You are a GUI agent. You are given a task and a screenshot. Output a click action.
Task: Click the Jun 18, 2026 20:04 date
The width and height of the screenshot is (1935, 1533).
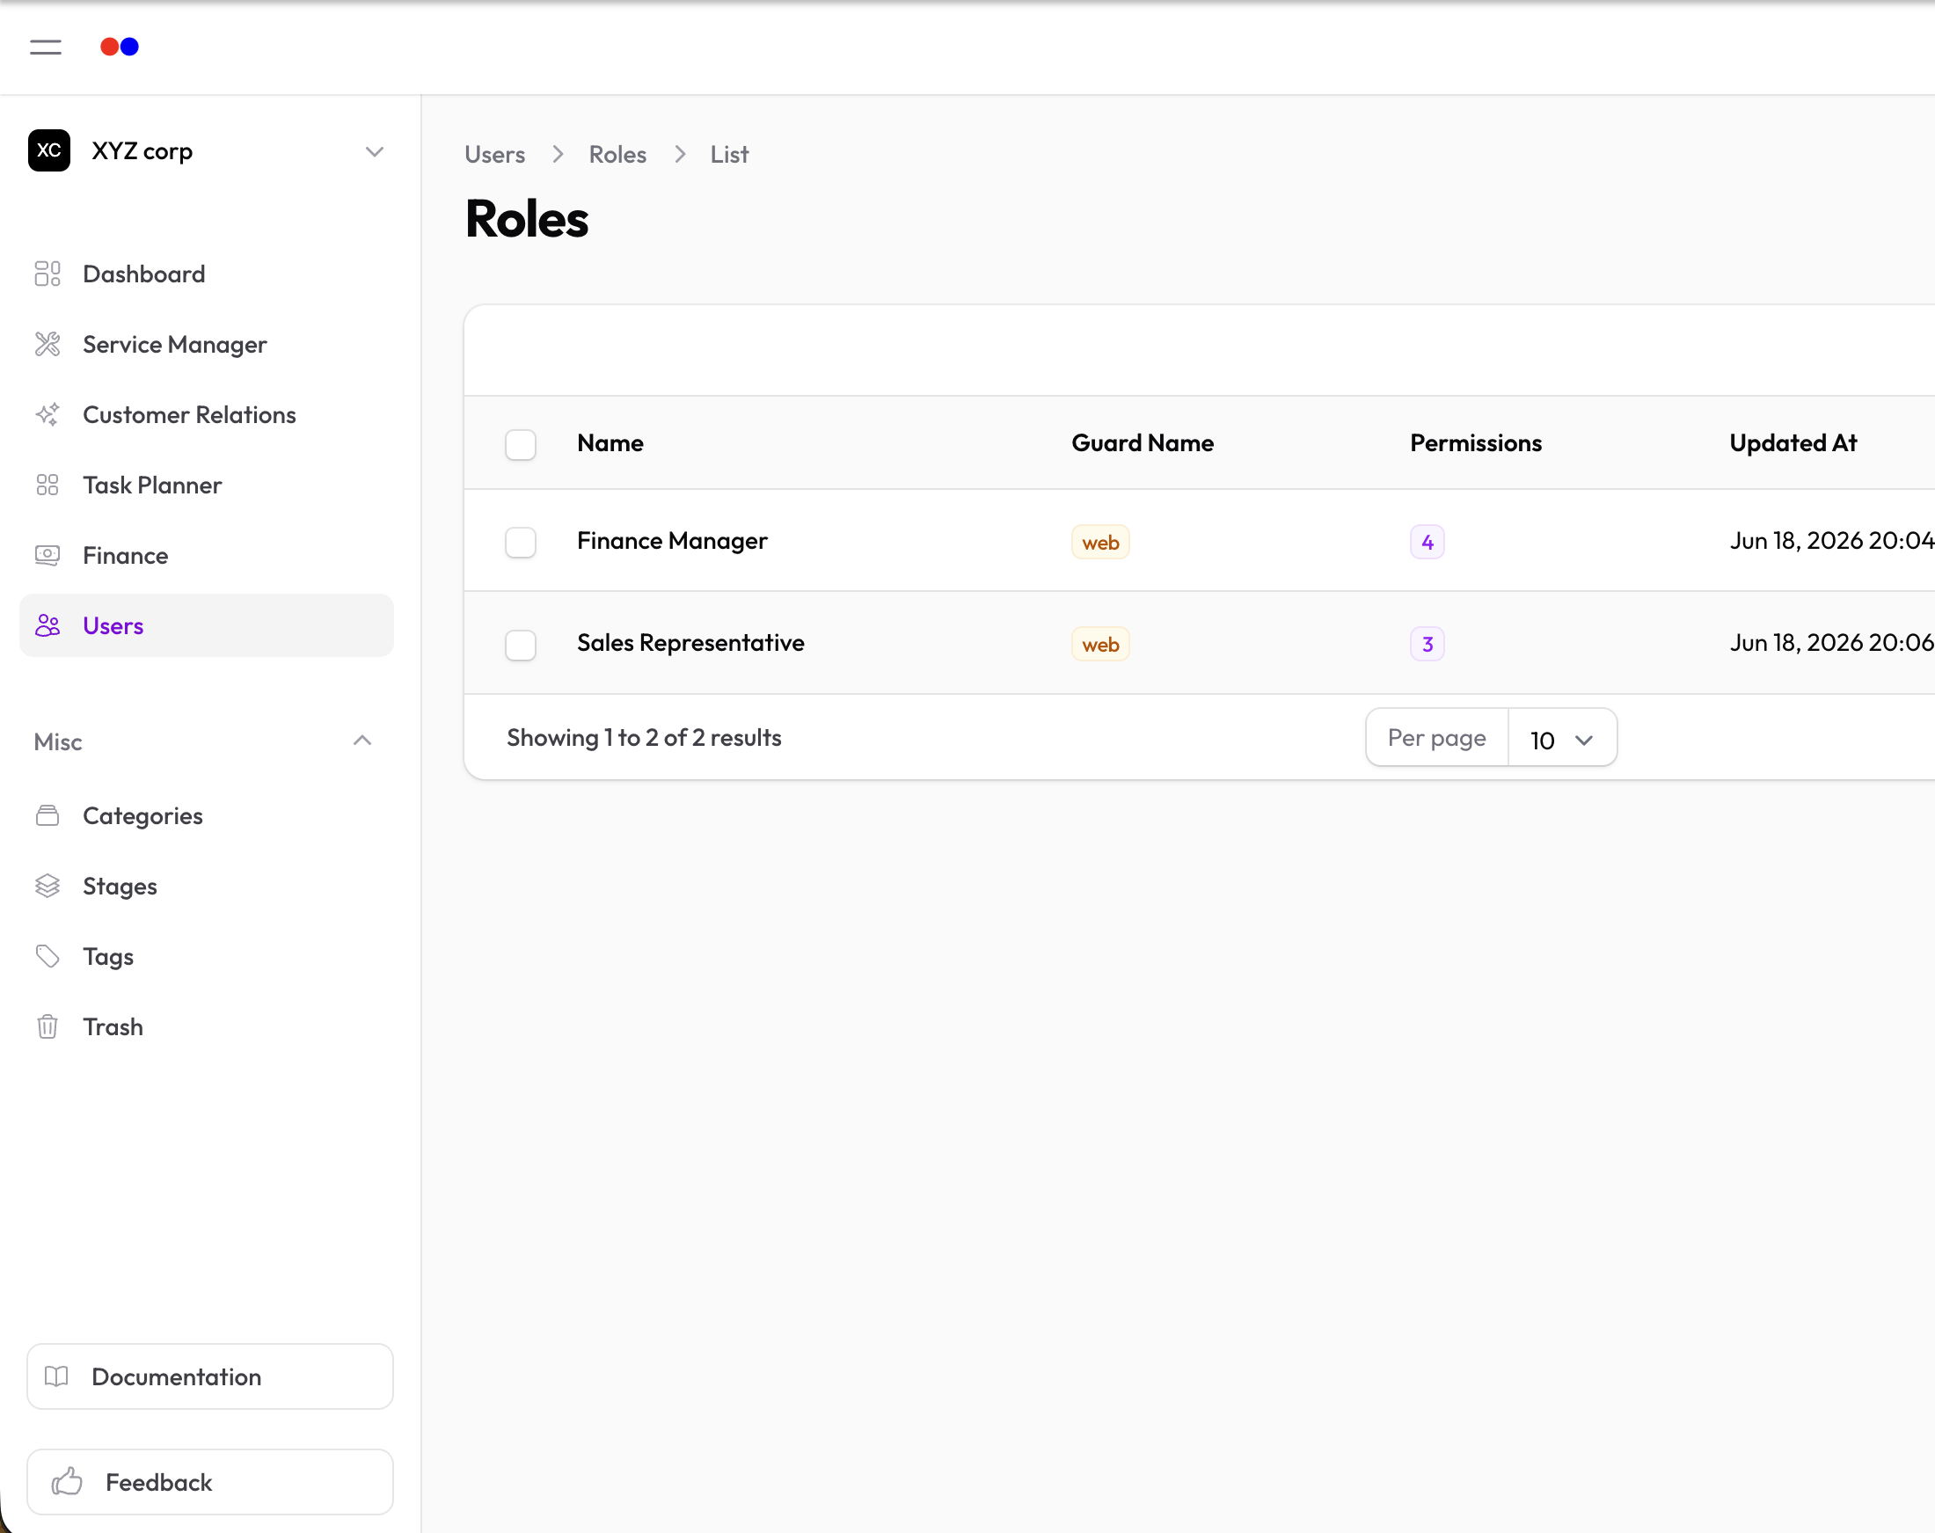pyautogui.click(x=1831, y=541)
